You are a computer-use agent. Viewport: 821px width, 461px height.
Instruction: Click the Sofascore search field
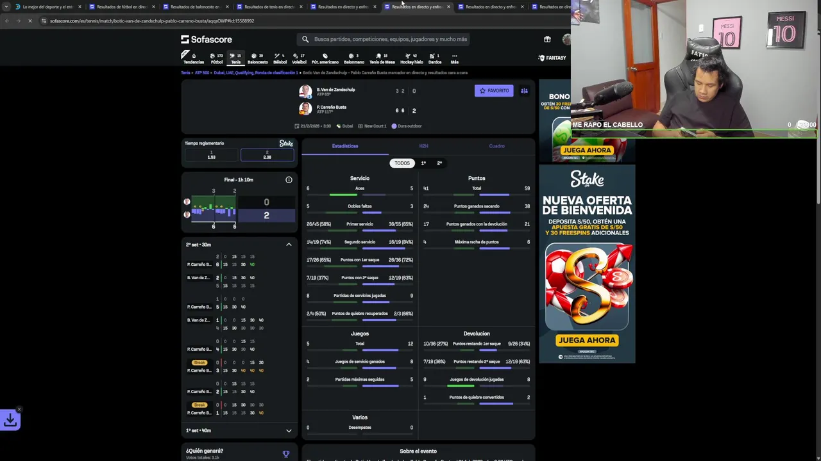click(x=385, y=39)
